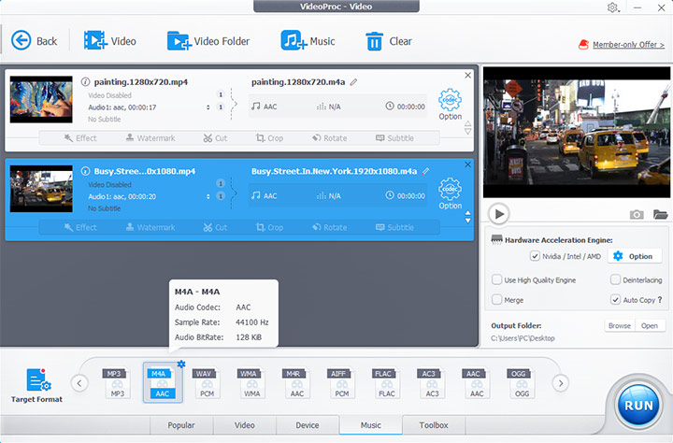Add a video with the Video icon
Viewport: 673px width, 443px height.
[94, 40]
